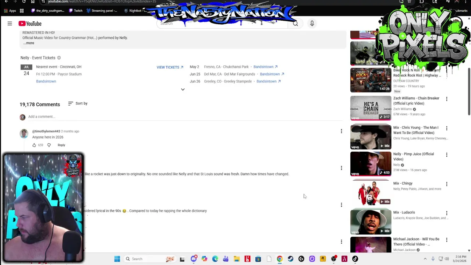
Task: Open the Streaming panel bookmark
Action: (x=102, y=11)
